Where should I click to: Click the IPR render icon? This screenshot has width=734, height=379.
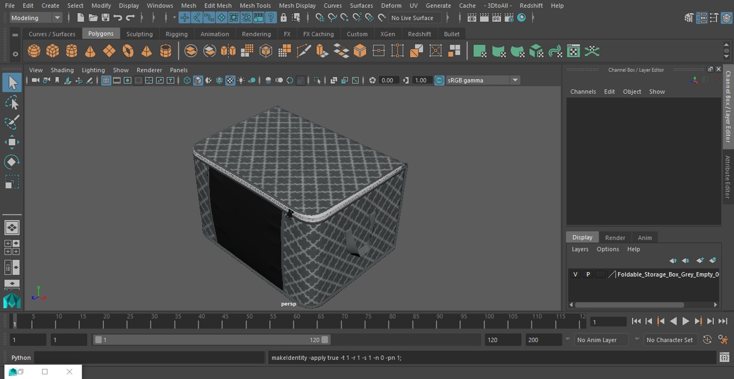click(x=496, y=18)
